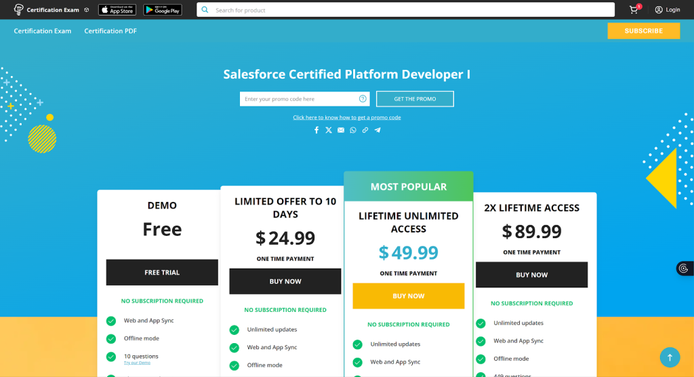Open the Certification Exam menu item

click(x=43, y=31)
